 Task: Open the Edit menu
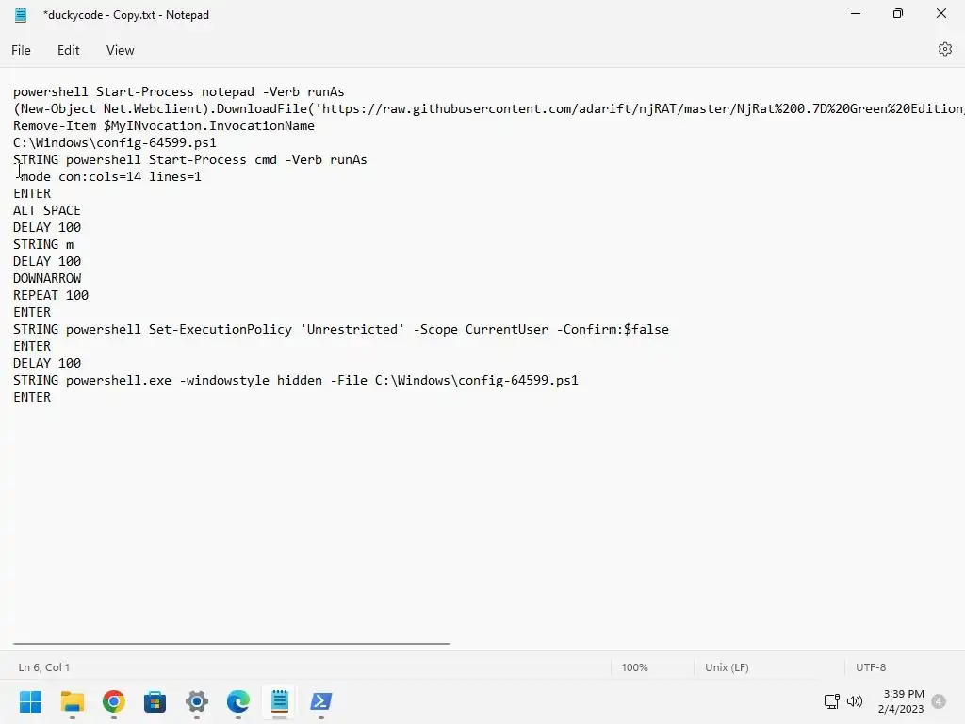(68, 51)
